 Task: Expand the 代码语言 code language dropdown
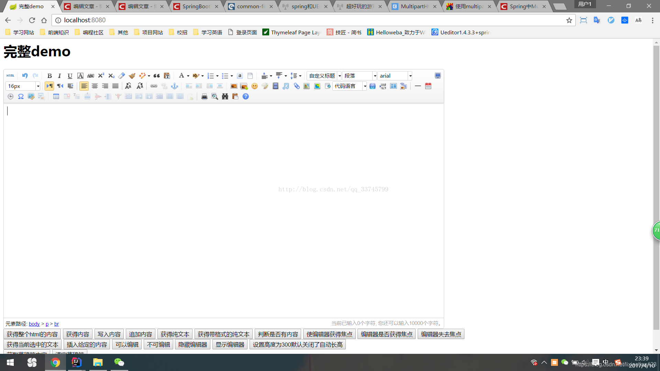[365, 86]
